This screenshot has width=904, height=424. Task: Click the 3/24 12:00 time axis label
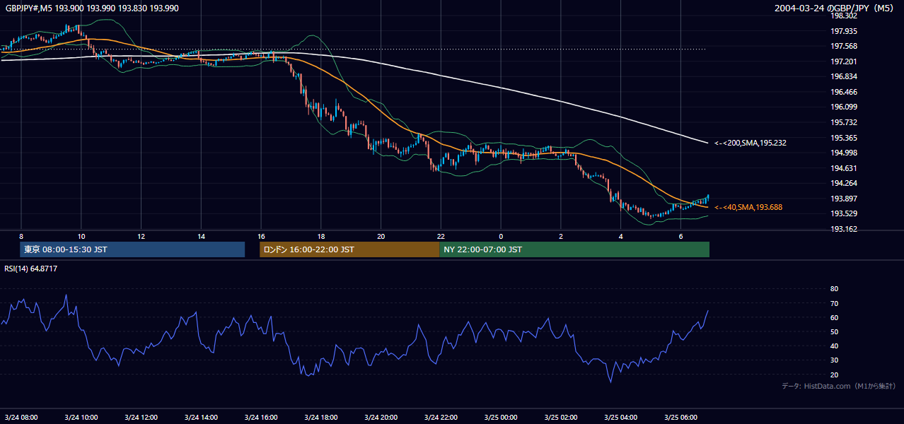141,417
